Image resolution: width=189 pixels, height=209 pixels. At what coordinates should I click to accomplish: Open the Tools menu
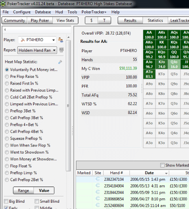72,12
